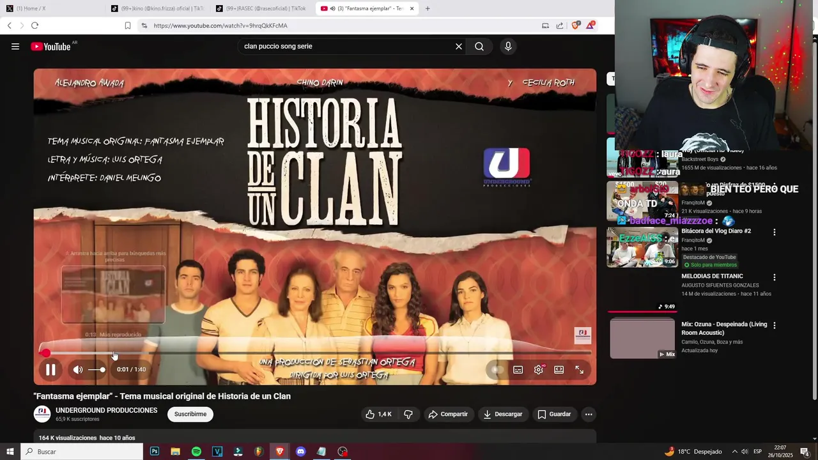Click the Compartir share button
Viewport: 818px width, 460px height.
449,414
